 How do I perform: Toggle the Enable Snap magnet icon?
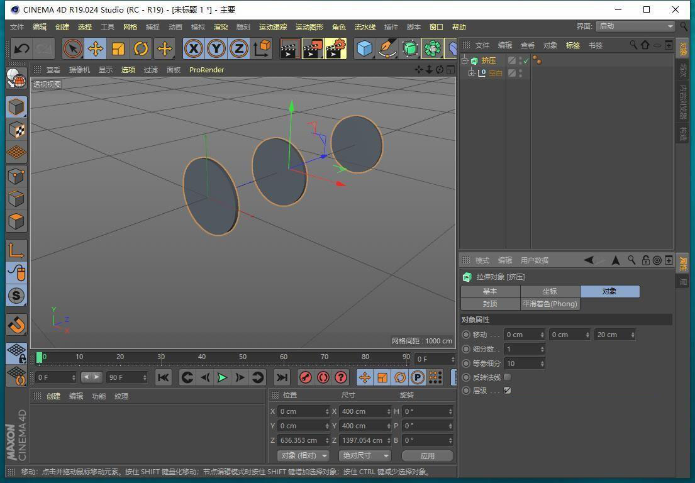click(x=16, y=325)
